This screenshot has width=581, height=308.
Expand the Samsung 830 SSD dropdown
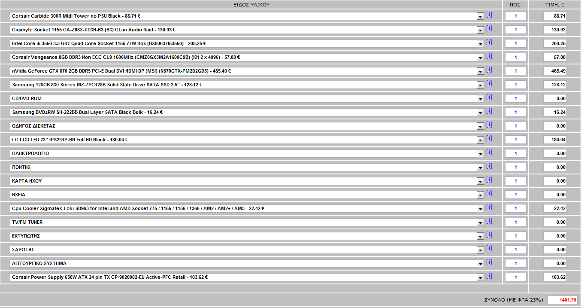click(x=480, y=85)
